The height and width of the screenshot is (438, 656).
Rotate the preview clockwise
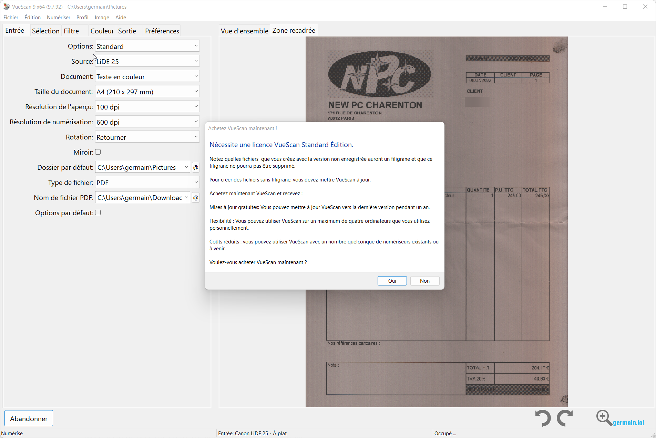pyautogui.click(x=565, y=418)
